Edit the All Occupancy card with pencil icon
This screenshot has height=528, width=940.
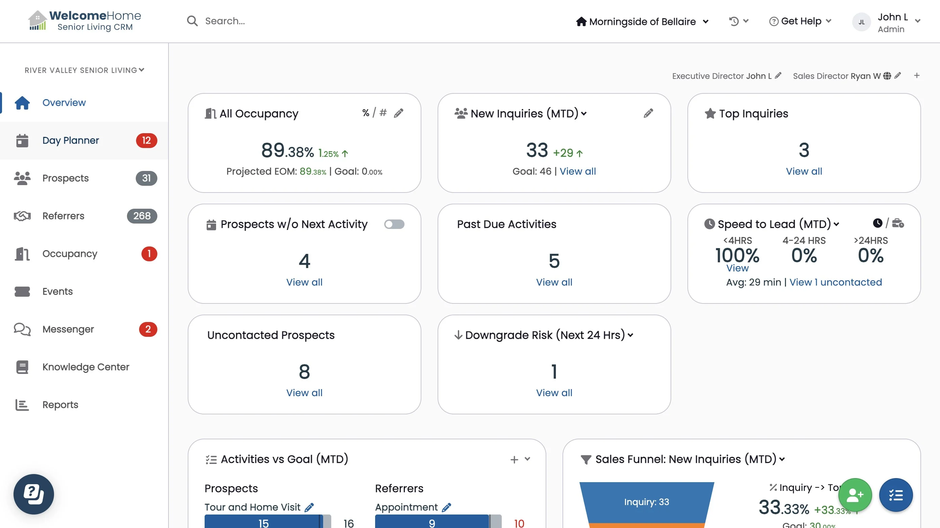398,113
